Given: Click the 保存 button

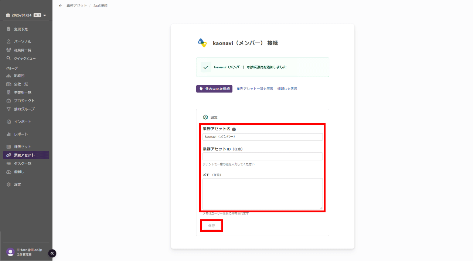Looking at the screenshot, I should click(x=211, y=226).
